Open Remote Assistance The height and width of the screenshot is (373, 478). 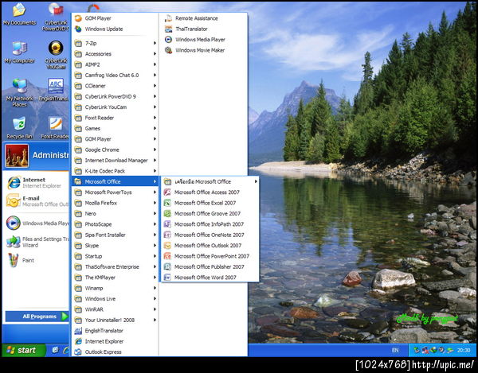pyautogui.click(x=202, y=18)
